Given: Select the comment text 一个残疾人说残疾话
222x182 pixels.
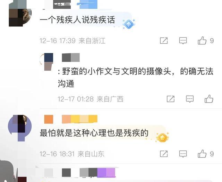Looking at the screenshot, I should pos(77,20).
